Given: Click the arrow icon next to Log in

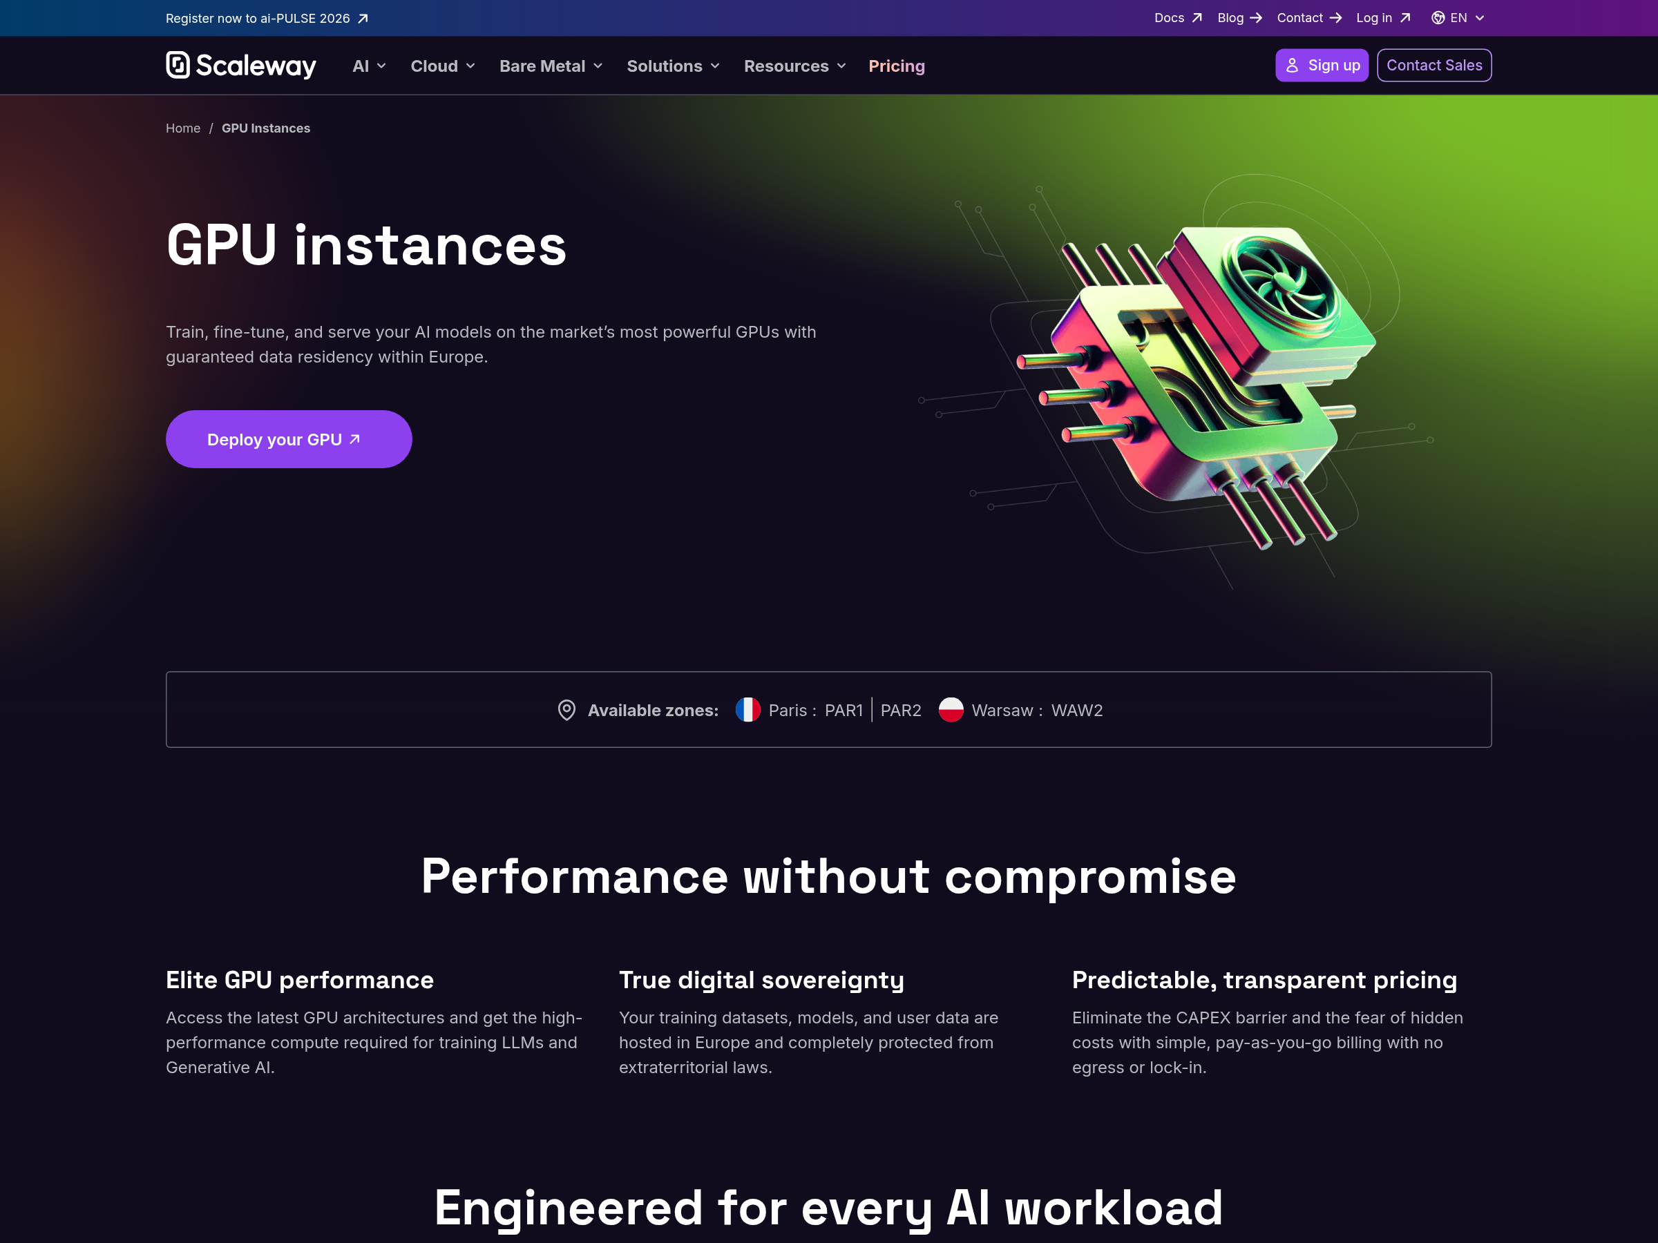Looking at the screenshot, I should [x=1405, y=18].
